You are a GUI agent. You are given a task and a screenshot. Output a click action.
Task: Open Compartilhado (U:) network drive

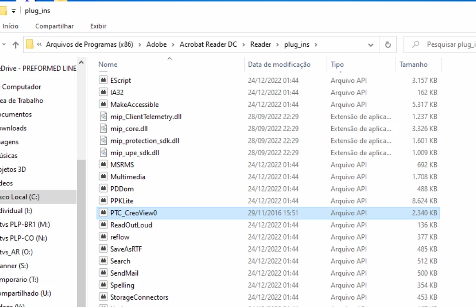pyautogui.click(x=25, y=293)
